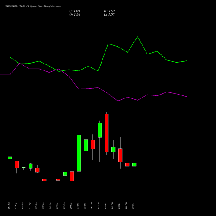Viewport: 216px width, 216px height.
Task: Click the '21 Sep' date axis label
Action: coord(29,206)
